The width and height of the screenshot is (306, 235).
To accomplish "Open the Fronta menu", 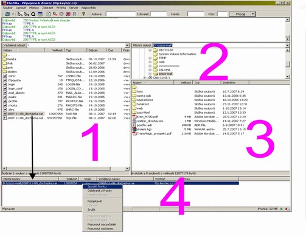I will (x=61, y=8).
